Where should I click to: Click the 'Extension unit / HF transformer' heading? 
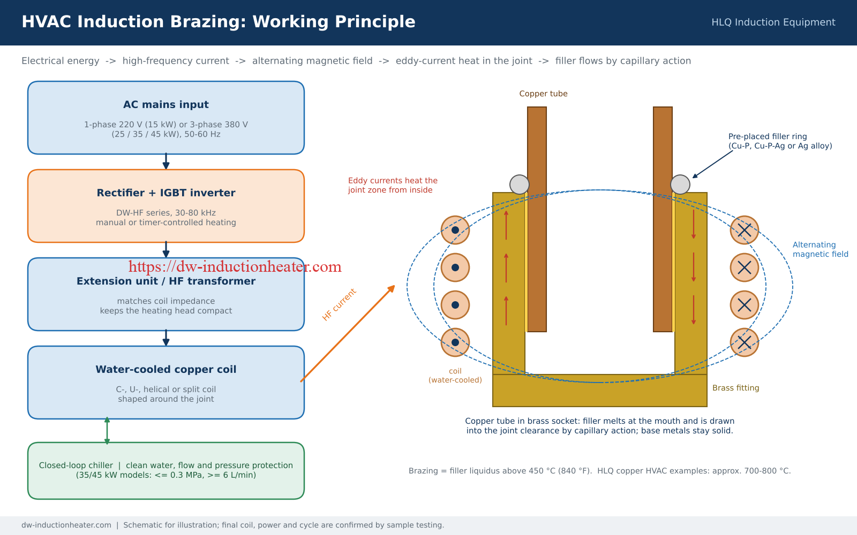coord(166,281)
